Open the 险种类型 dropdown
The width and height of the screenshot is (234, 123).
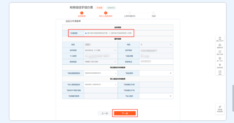point(101,62)
